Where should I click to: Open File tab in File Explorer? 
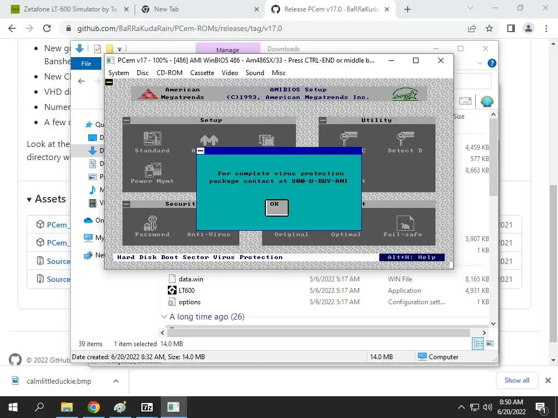(x=86, y=64)
